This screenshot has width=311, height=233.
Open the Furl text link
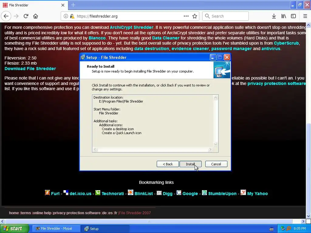point(55,194)
